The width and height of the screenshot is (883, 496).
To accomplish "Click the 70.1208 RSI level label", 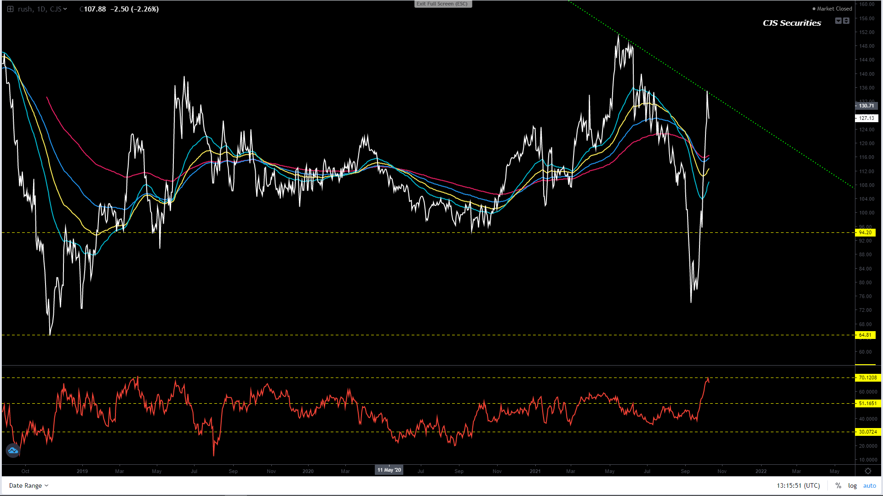I will tap(868, 378).
